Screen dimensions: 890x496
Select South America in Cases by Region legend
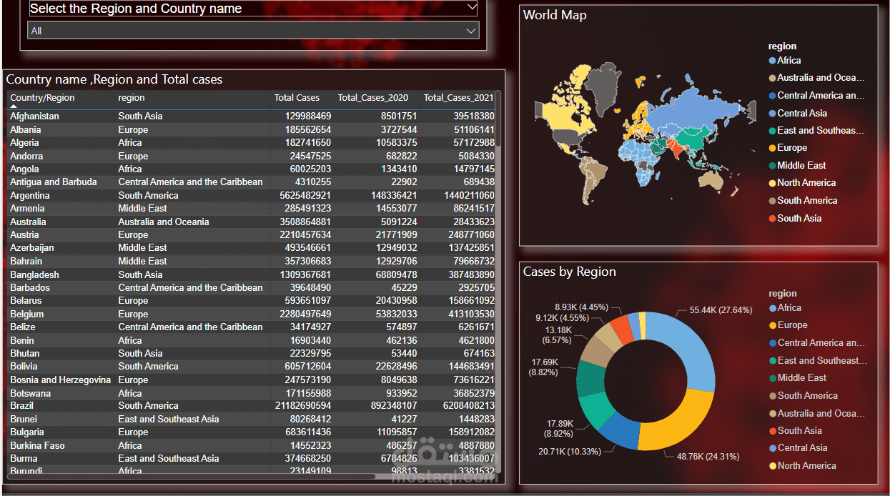[x=804, y=396]
